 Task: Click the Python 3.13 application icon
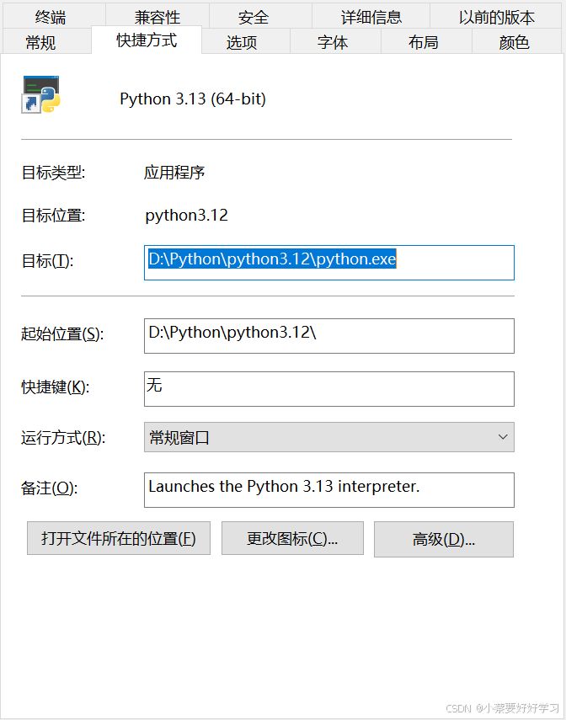point(40,98)
